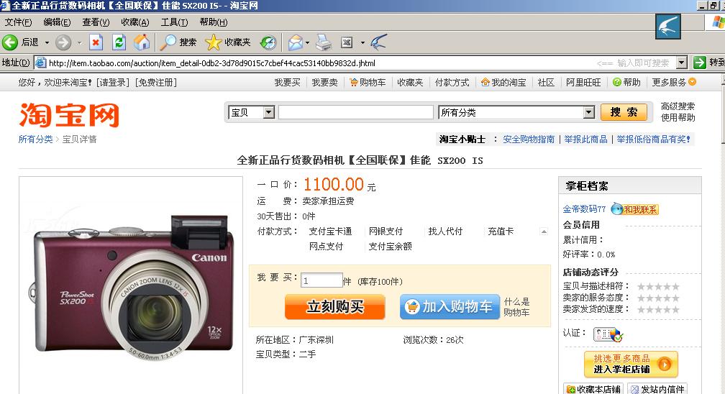Click the History toolbar icon
Image resolution: width=725 pixels, height=394 pixels.
(x=268, y=42)
